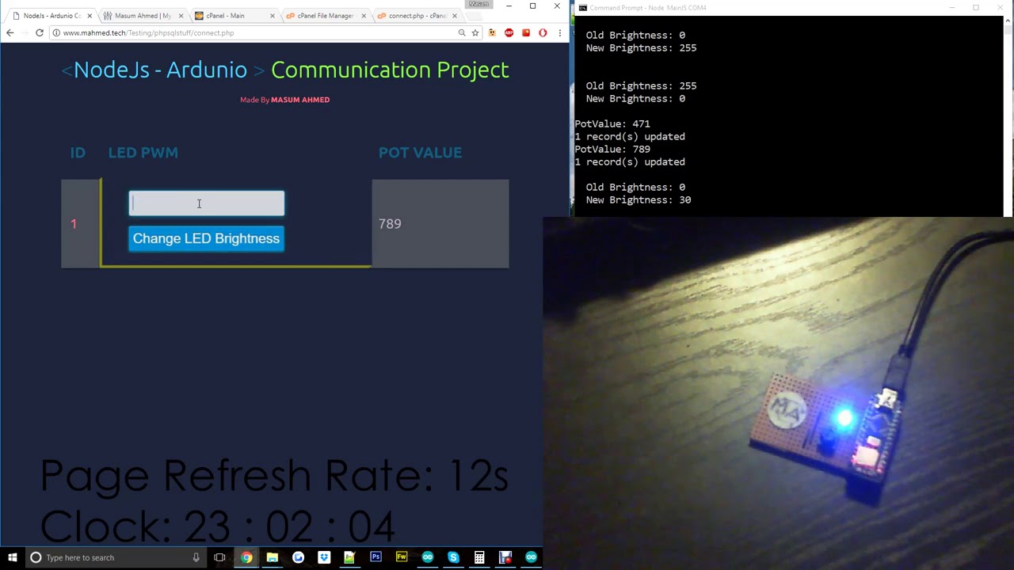Close the Masum Ahmed tab
This screenshot has width=1014, height=570.
pos(181,16)
